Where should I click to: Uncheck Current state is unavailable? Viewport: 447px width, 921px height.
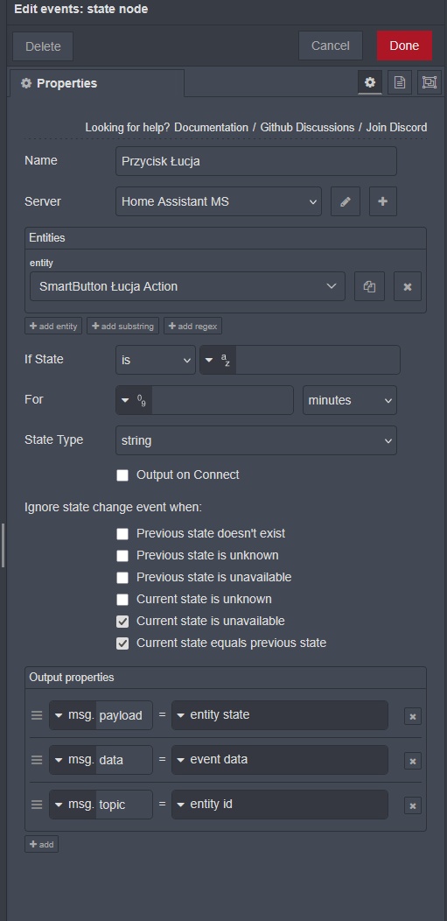pos(122,622)
